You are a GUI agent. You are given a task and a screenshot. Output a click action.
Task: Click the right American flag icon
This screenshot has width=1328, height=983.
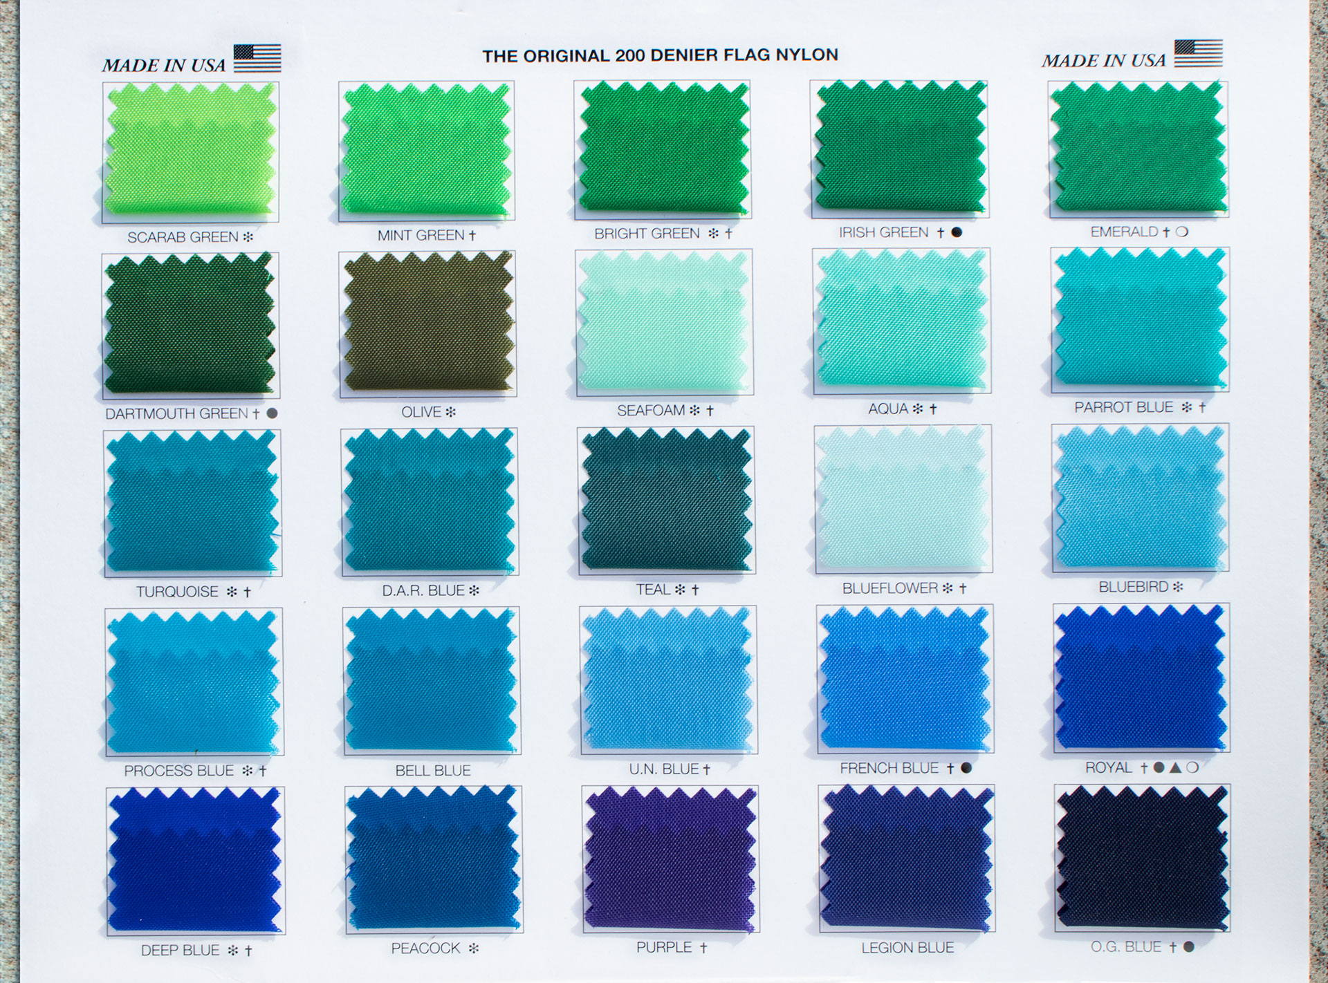(1198, 54)
